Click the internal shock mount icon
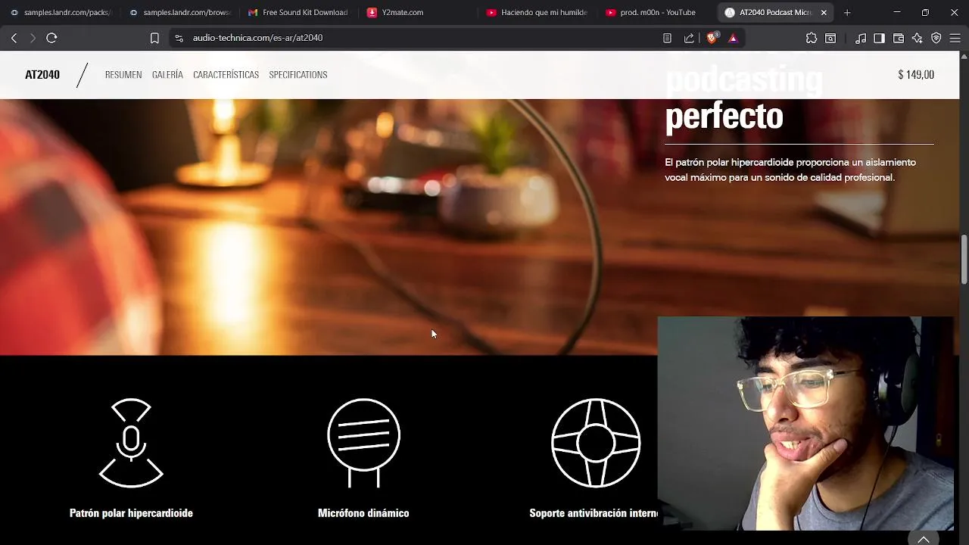This screenshot has width=969, height=545. [596, 443]
